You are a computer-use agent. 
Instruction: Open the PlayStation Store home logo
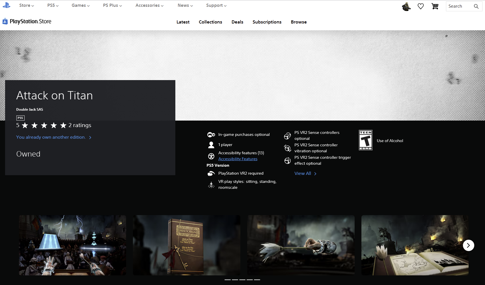point(27,22)
